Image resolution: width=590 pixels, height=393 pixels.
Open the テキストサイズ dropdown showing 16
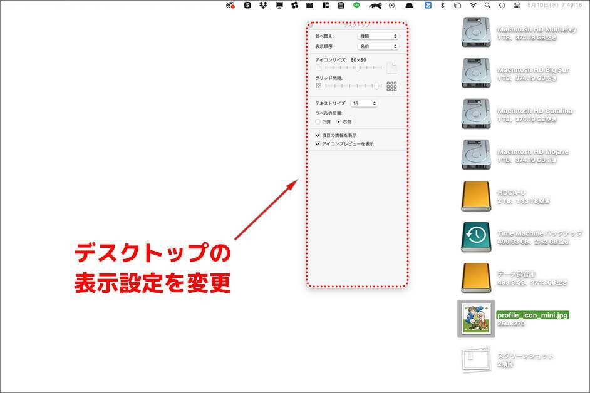[x=364, y=103]
